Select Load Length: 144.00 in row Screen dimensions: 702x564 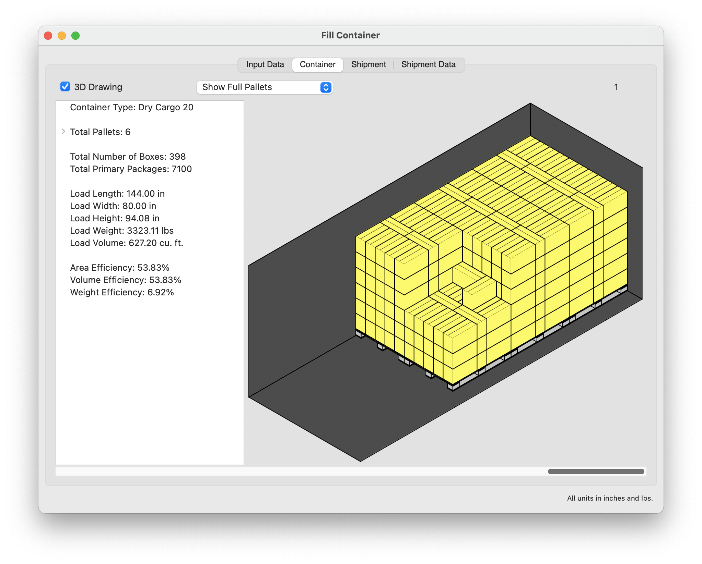(x=150, y=194)
